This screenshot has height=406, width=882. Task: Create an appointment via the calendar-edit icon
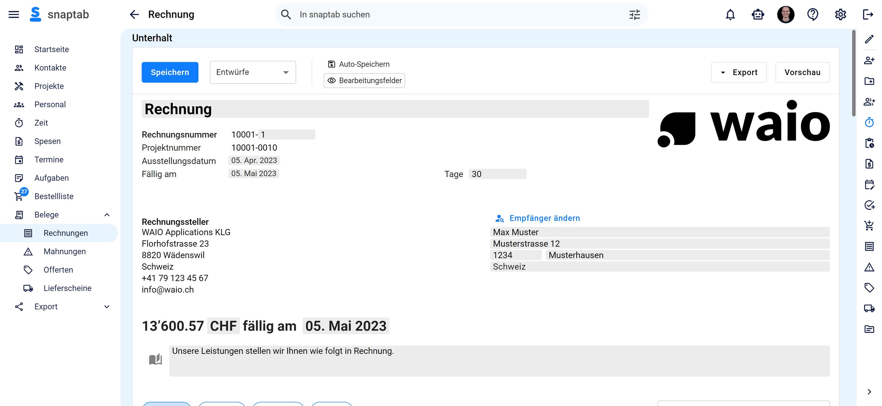[869, 184]
